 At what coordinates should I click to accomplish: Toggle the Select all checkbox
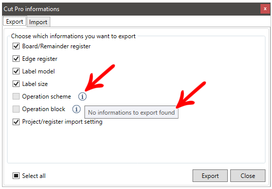(16, 176)
